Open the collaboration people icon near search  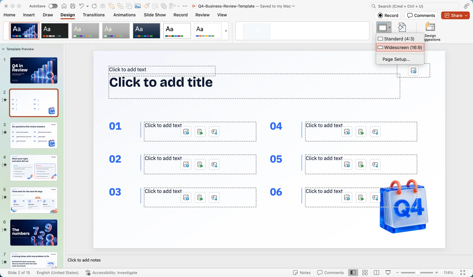[x=466, y=6]
